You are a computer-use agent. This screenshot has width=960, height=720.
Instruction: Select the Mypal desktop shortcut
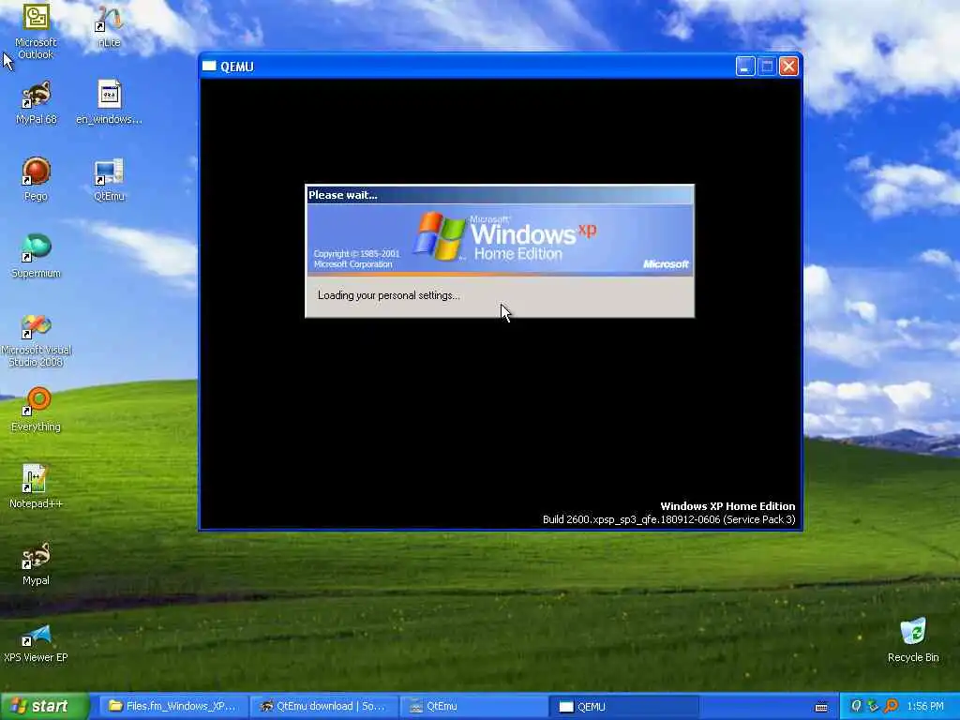[x=37, y=563]
